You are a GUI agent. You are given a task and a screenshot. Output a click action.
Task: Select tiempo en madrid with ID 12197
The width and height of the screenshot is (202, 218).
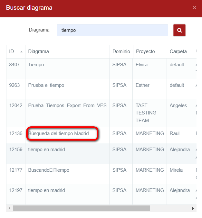[x=46, y=190]
